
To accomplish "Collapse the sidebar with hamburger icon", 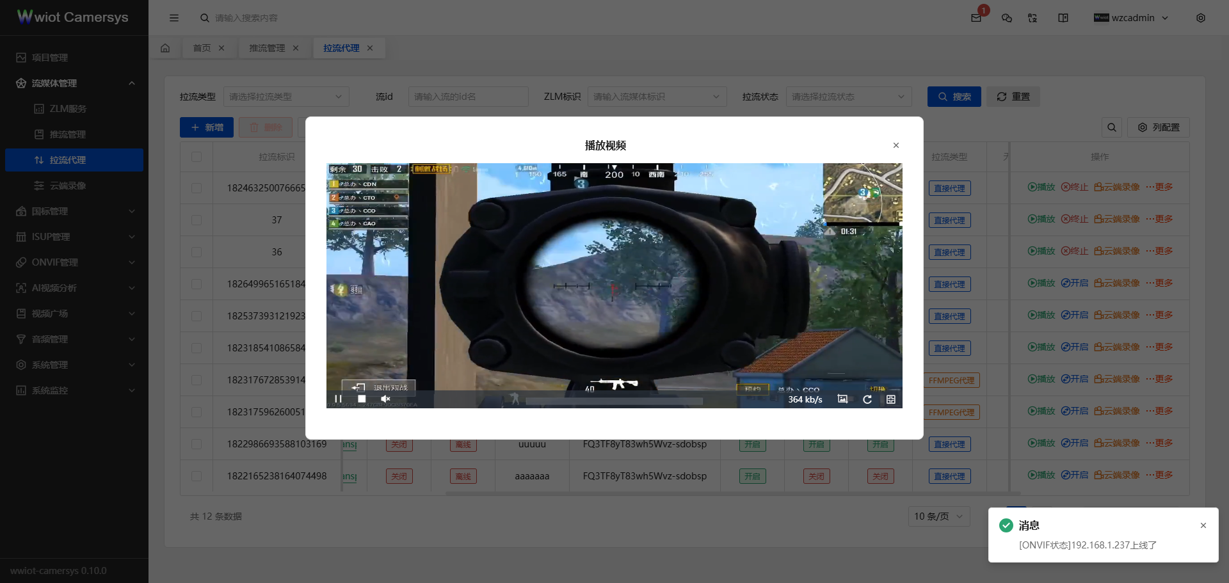I will pyautogui.click(x=174, y=18).
